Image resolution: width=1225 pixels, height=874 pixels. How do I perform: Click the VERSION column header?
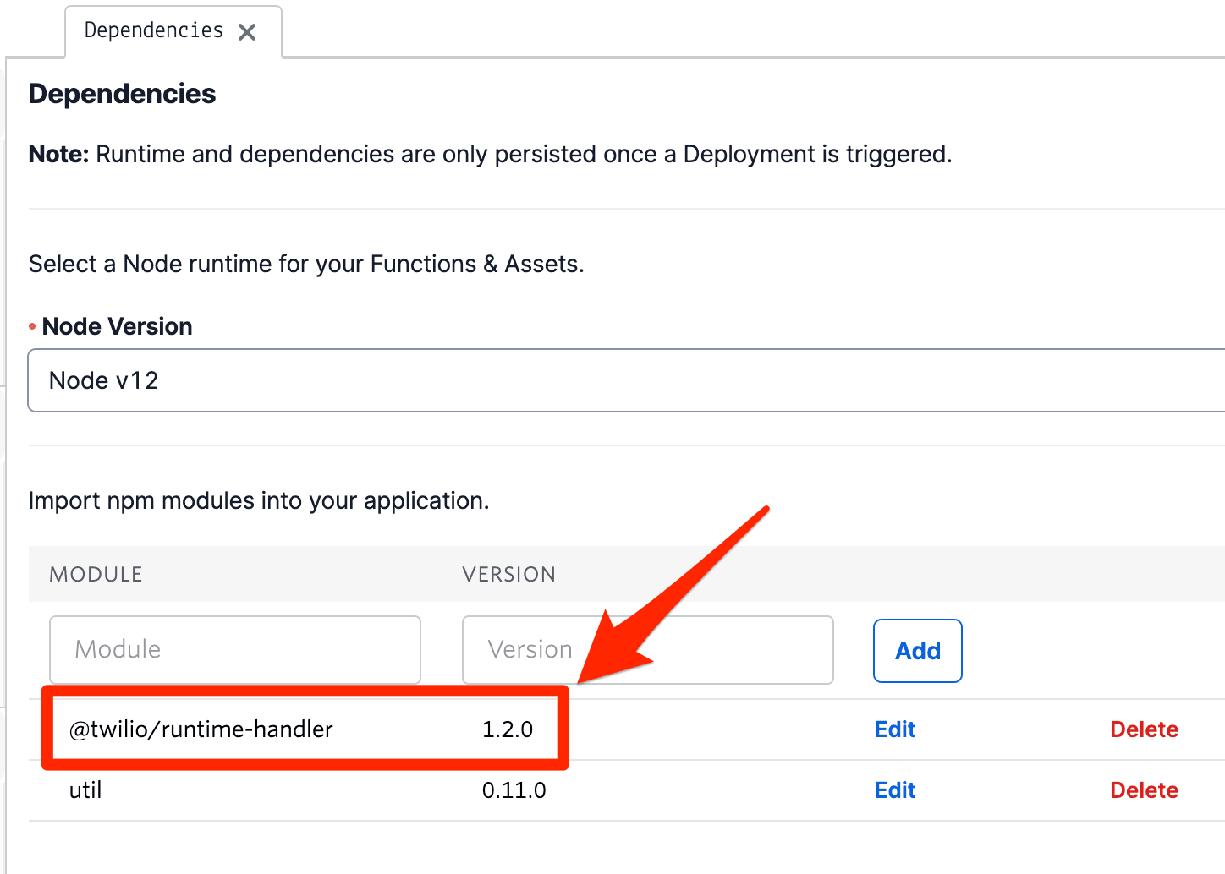508,574
